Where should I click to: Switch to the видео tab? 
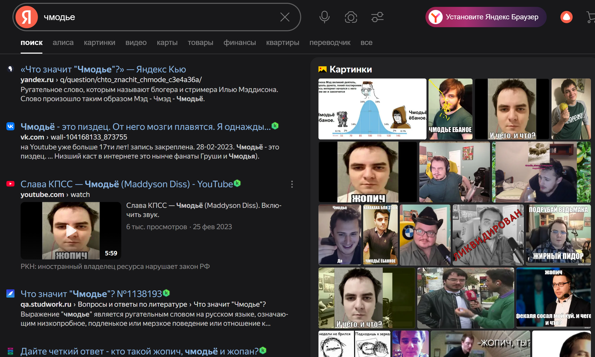(x=136, y=42)
